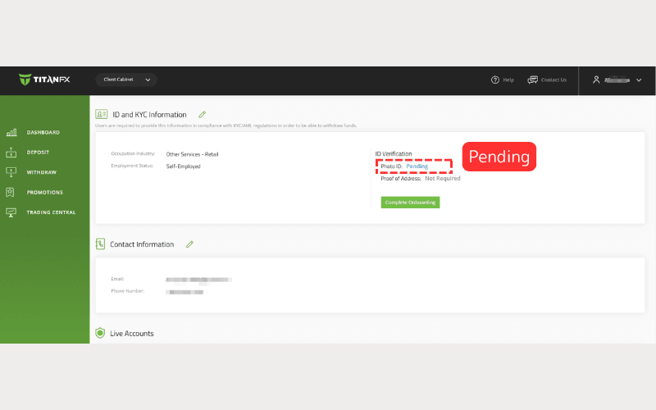Click the Contact Information heading
Screen dimensions: 656x410
coord(142,244)
